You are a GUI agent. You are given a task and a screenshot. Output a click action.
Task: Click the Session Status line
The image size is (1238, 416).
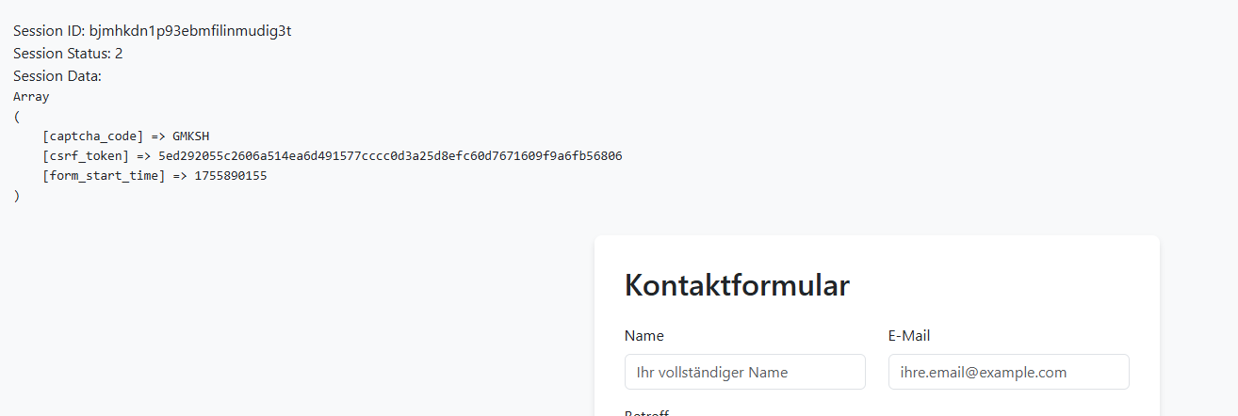68,54
